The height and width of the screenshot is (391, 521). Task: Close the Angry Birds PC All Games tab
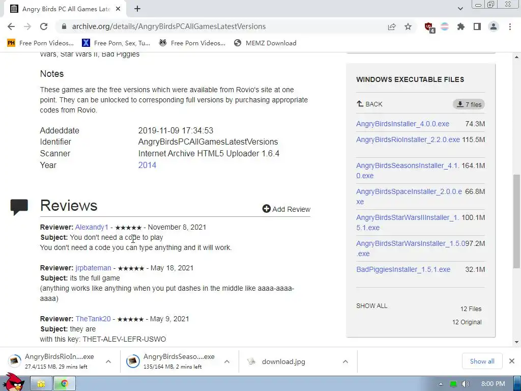[x=118, y=9]
